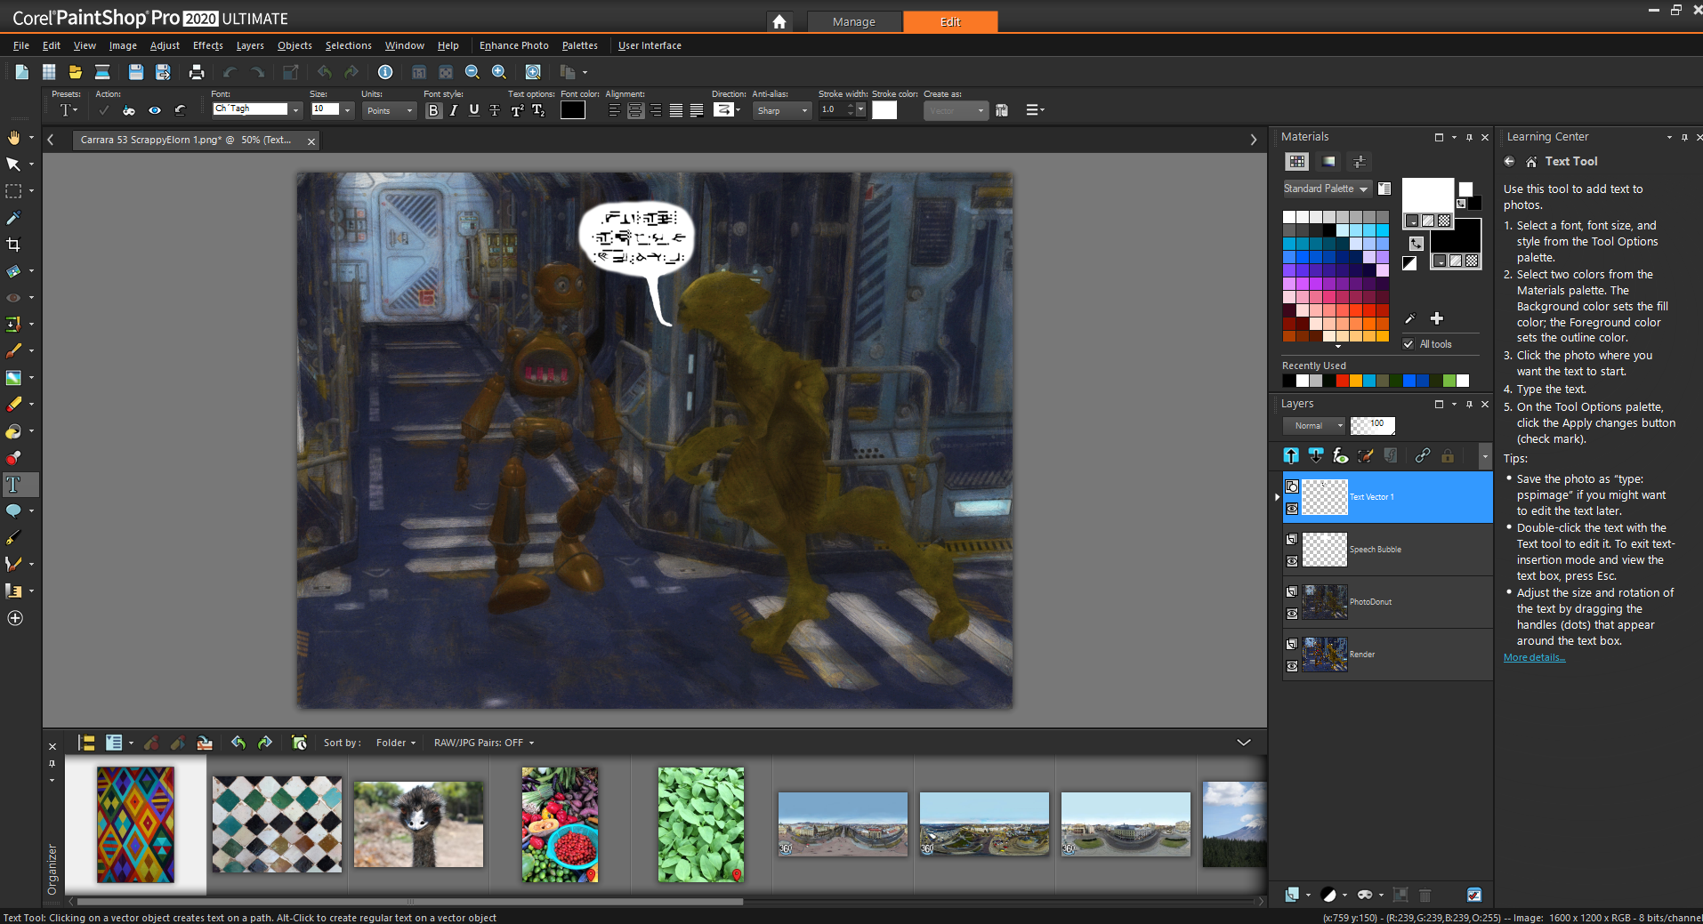This screenshot has width=1703, height=924.
Task: Click the Home icon button
Action: tap(779, 21)
